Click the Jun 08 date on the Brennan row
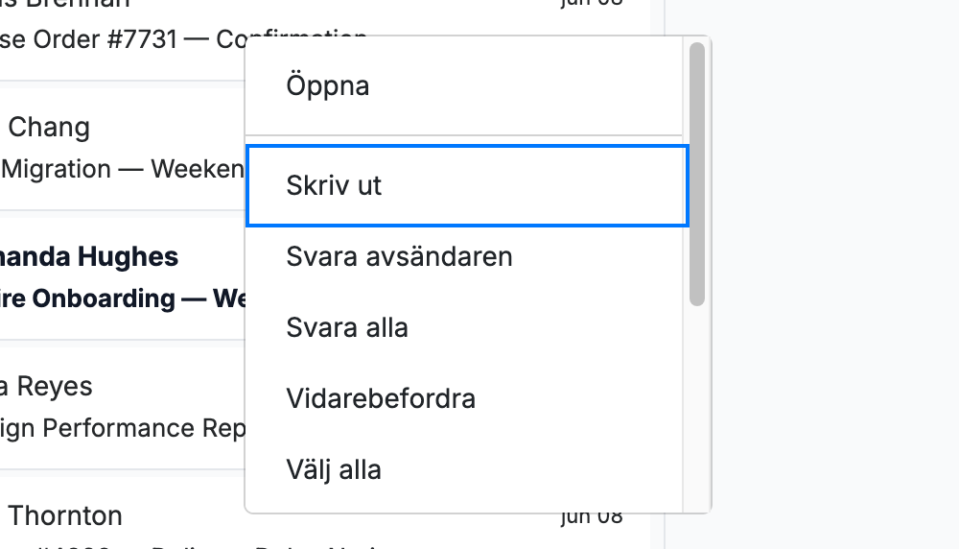 (592, 3)
